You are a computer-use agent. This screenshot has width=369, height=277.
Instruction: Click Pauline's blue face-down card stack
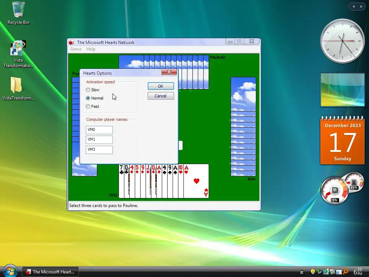tap(76, 127)
